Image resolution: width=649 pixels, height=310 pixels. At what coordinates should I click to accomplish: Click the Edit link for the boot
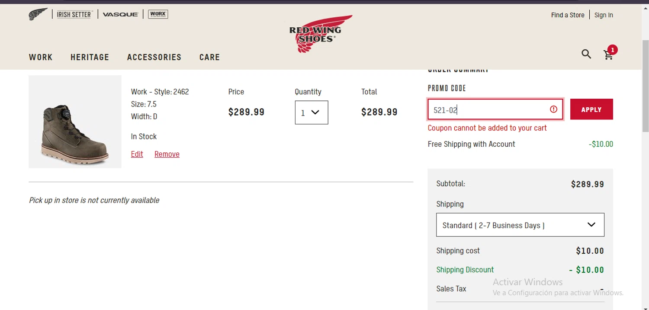pyautogui.click(x=137, y=154)
